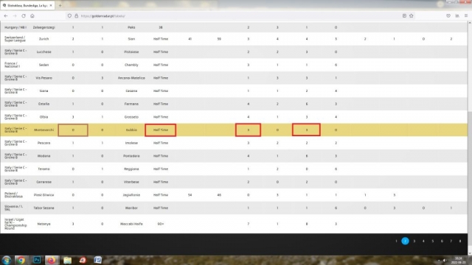This screenshot has width=472, height=265.
Task: Open a new browser tab with plus
Action: 60,5
